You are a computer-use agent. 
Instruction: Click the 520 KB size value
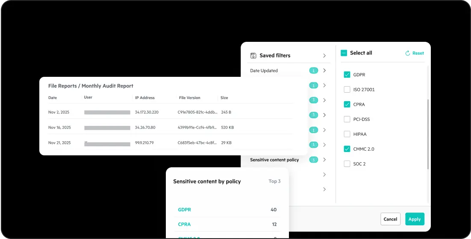point(227,128)
